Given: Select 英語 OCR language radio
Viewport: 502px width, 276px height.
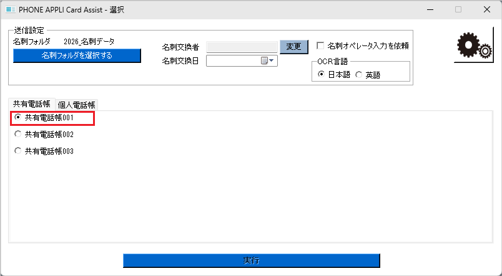Looking at the screenshot, I should point(359,75).
